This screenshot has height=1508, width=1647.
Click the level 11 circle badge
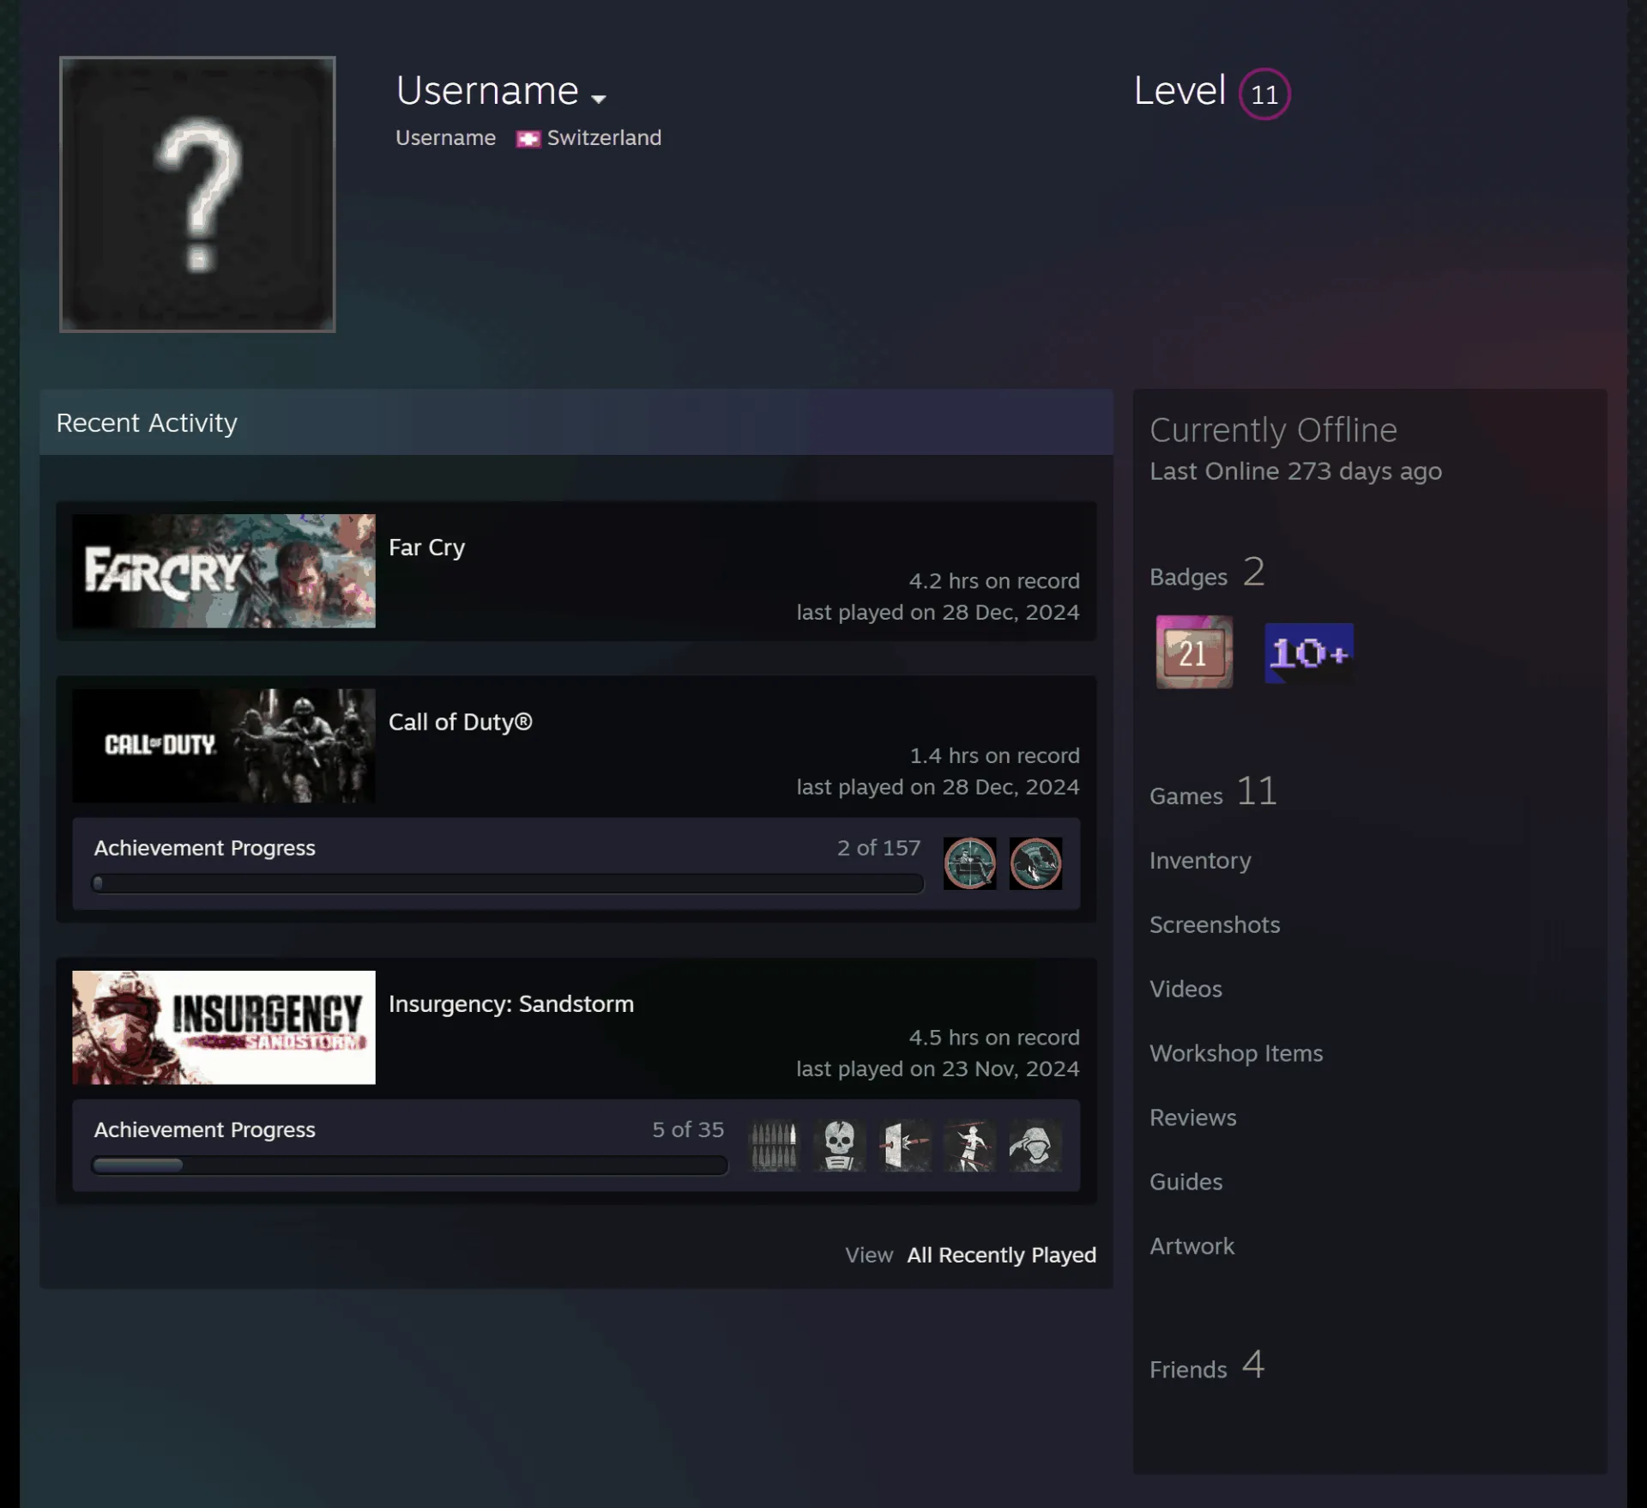1264,94
